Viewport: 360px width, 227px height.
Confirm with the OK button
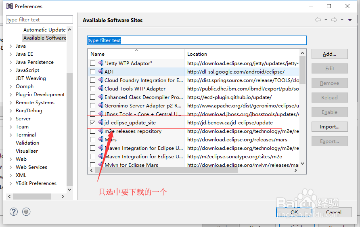(294, 212)
